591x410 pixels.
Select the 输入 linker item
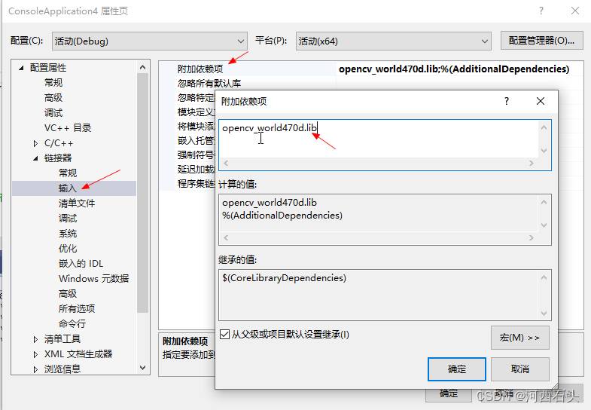click(x=68, y=188)
